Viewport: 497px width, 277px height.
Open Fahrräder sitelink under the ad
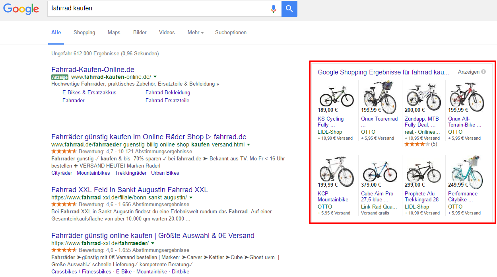74,100
